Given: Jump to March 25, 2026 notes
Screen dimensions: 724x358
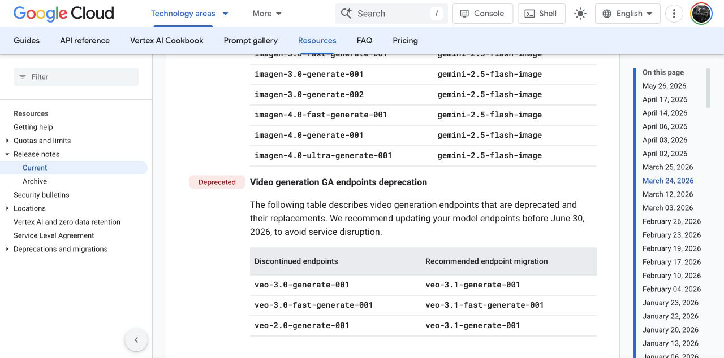Looking at the screenshot, I should (668, 167).
